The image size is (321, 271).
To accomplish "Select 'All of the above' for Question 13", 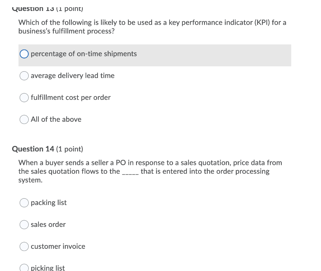I will point(24,119).
